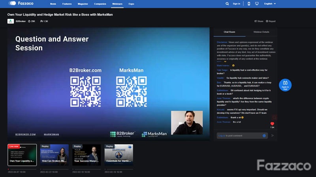This screenshot has height=177, width=316.
Task: Open the News menu
Action: (53, 4)
